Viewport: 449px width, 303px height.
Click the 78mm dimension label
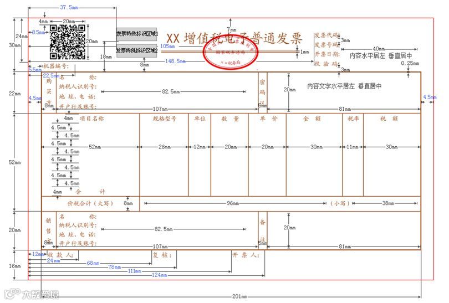click(x=115, y=267)
